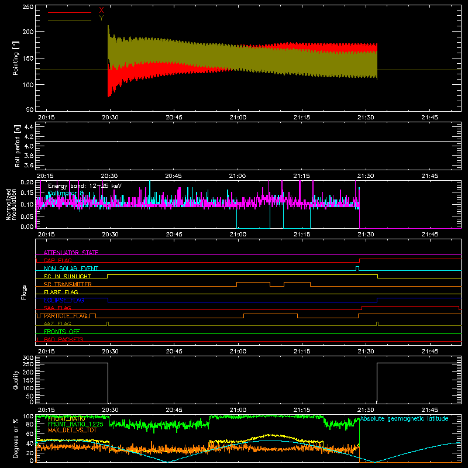Click the "Energy band: 12-25 keV" annotation
Viewport: 468px width, 468px height.
pyautogui.click(x=85, y=186)
